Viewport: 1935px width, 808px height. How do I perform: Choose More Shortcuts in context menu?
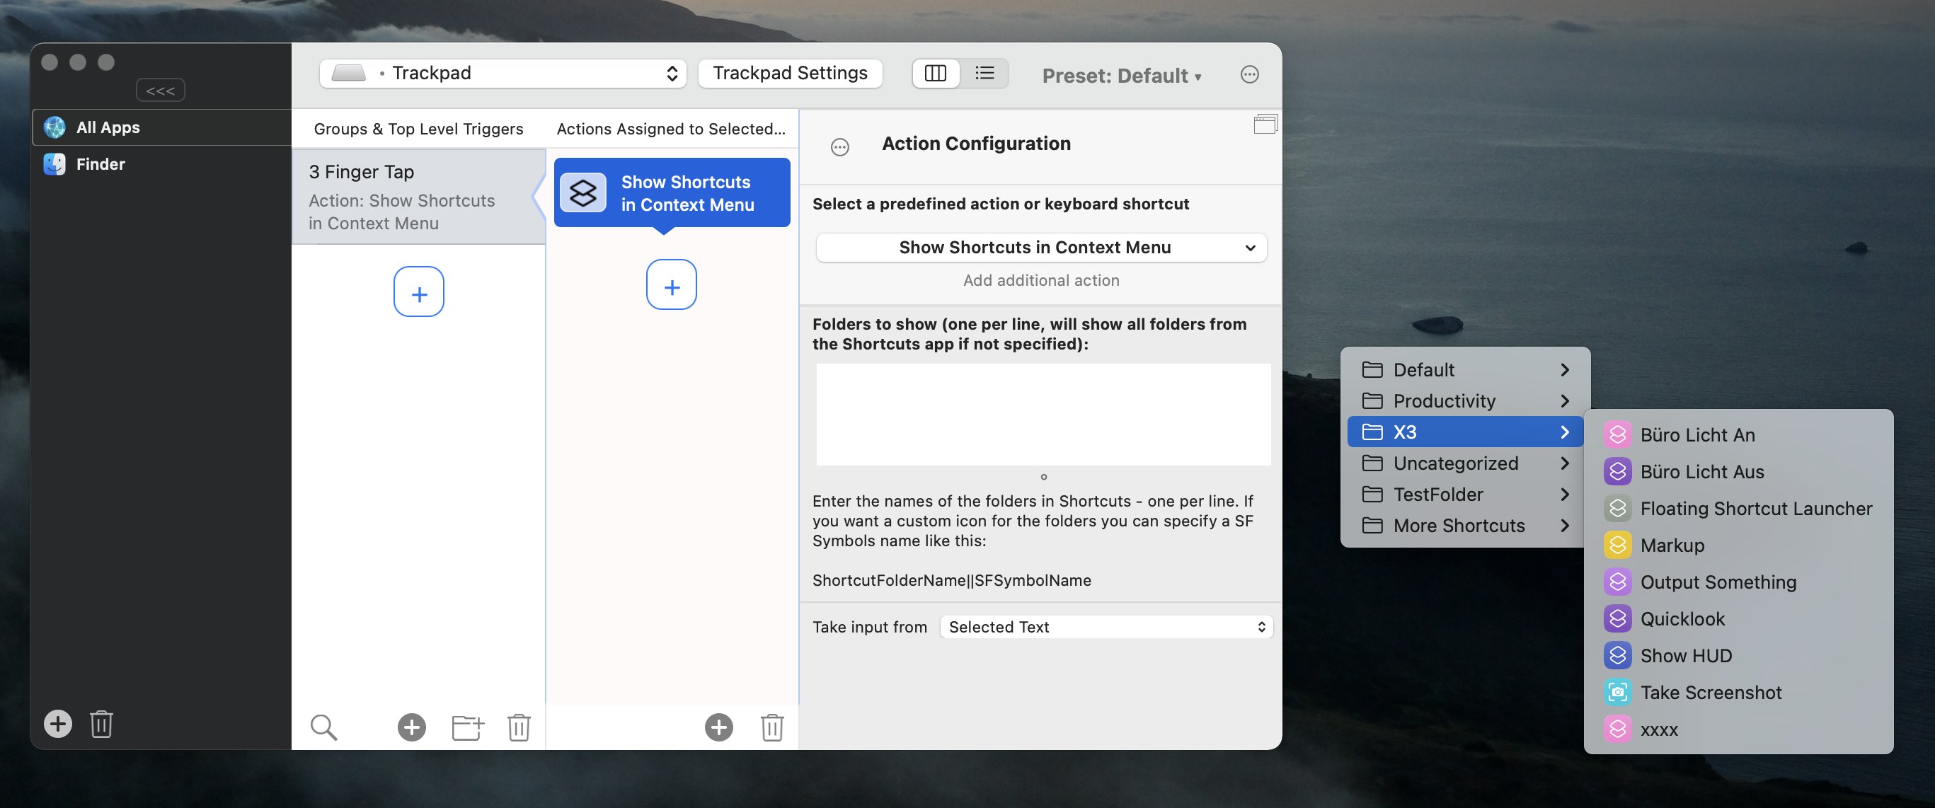point(1465,526)
